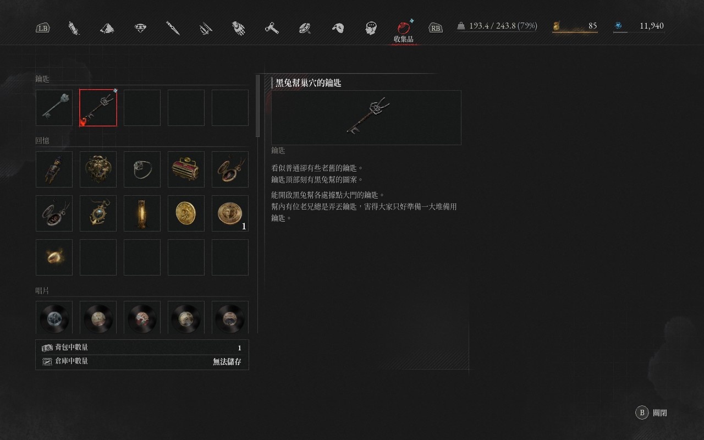Select the mask costume tab icon
Viewport: 704px width, 440px height.
pos(338,28)
